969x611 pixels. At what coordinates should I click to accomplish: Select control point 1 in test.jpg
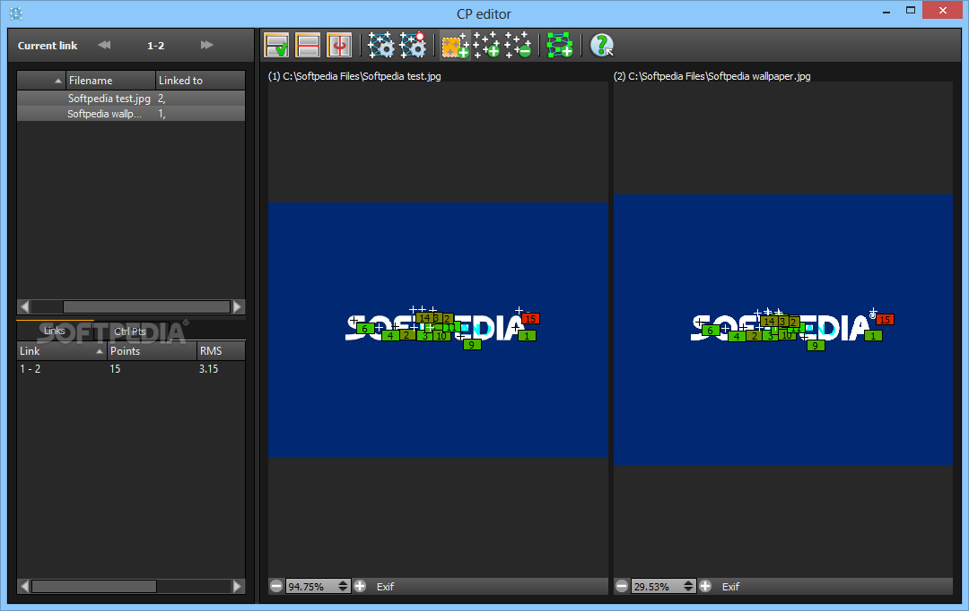pyautogui.click(x=528, y=336)
